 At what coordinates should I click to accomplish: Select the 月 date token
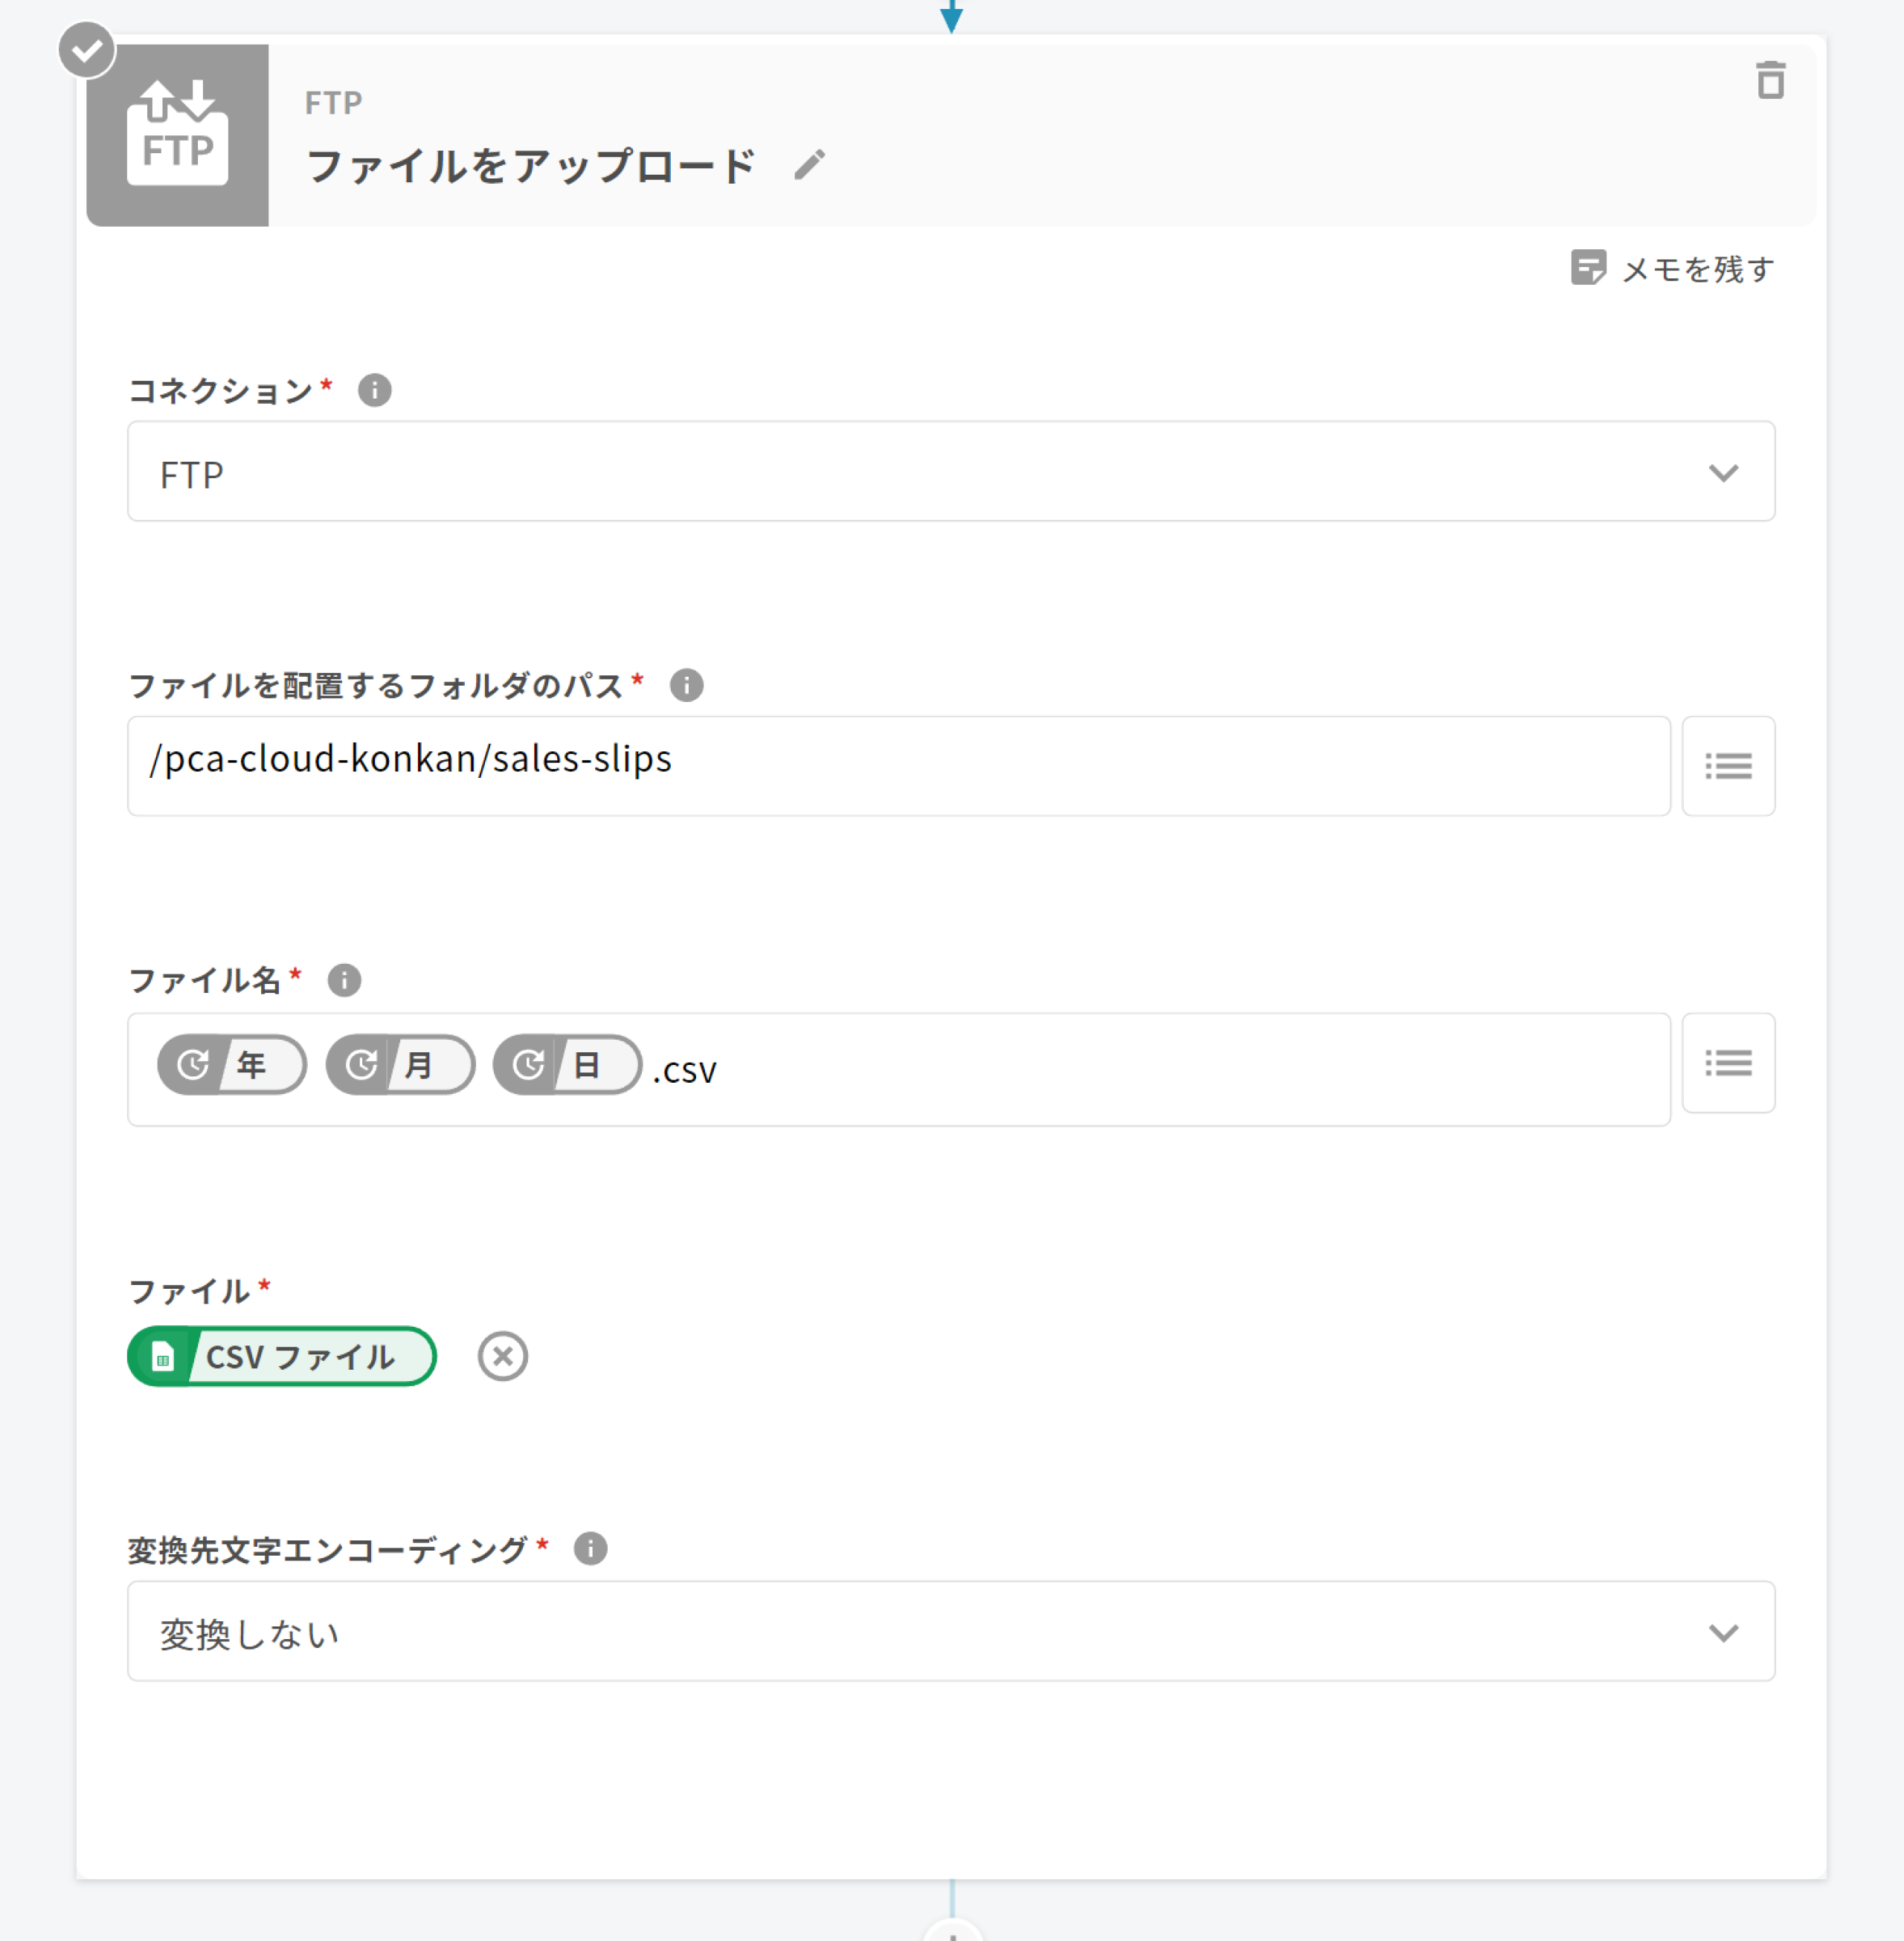(400, 1065)
